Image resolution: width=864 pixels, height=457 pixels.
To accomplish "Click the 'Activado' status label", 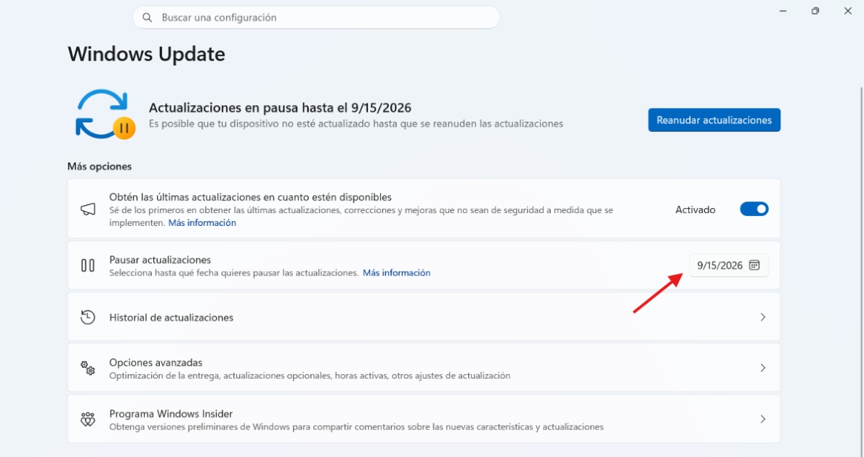I will (x=696, y=209).
